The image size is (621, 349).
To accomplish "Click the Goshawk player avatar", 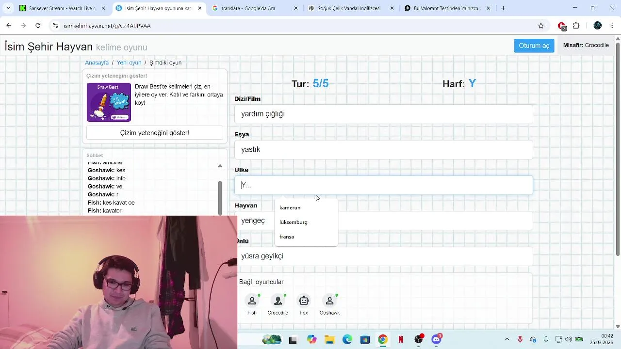I will 329,301.
